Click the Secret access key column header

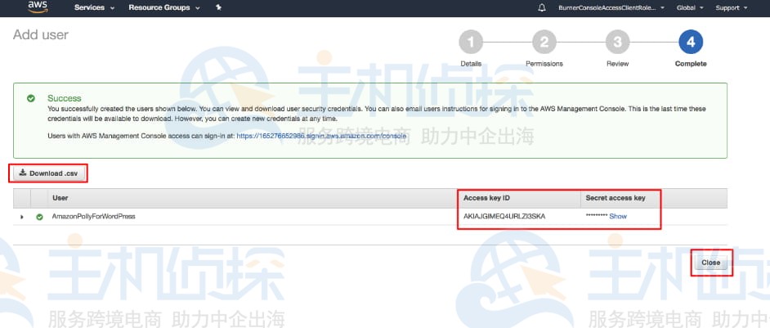616,198
